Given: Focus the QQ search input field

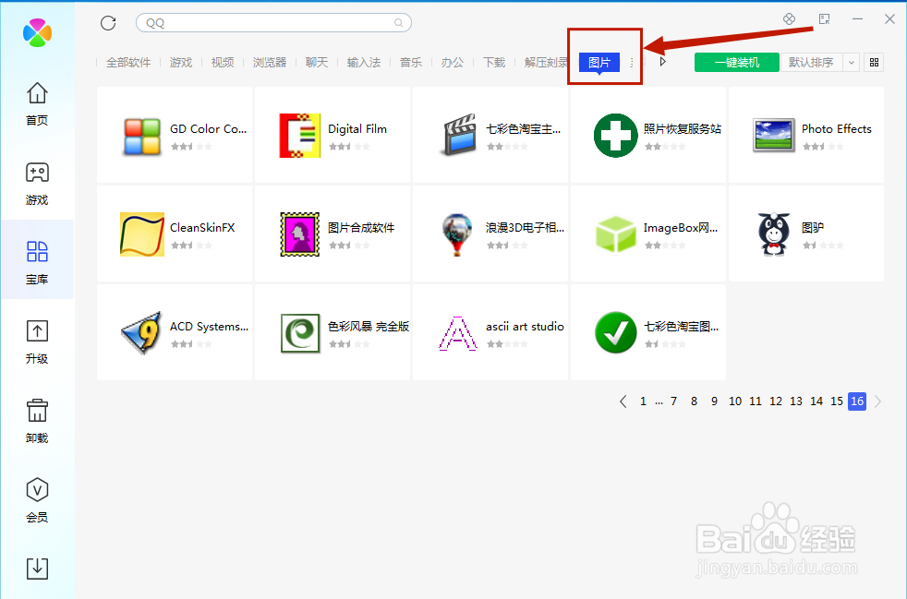Looking at the screenshot, I should (273, 23).
